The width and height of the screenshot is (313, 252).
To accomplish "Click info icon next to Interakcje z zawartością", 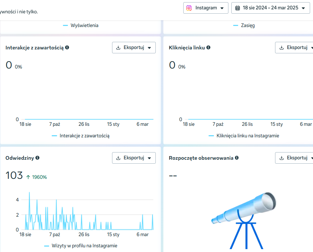I will 67,47.
